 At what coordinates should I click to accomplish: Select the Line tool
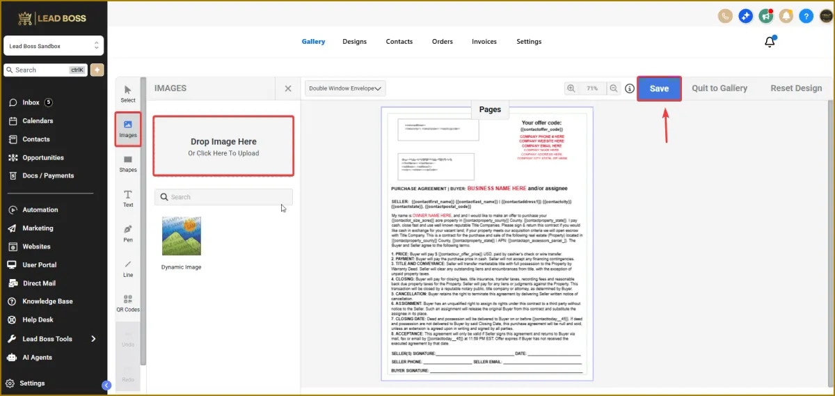tap(128, 269)
